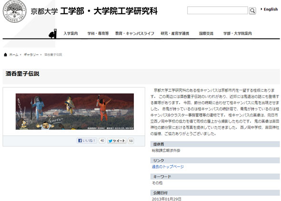Image resolution: width=281 pixels, height=201 pixels.
Task: Click the Twitter ツイート button
Action: pyautogui.click(x=117, y=141)
